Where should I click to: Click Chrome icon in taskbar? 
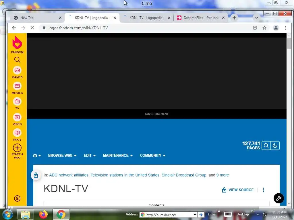[61, 214]
